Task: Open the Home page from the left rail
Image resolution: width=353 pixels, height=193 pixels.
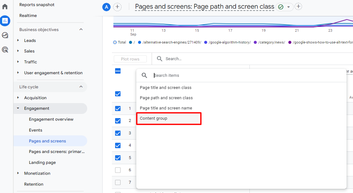Action: pos(5,6)
